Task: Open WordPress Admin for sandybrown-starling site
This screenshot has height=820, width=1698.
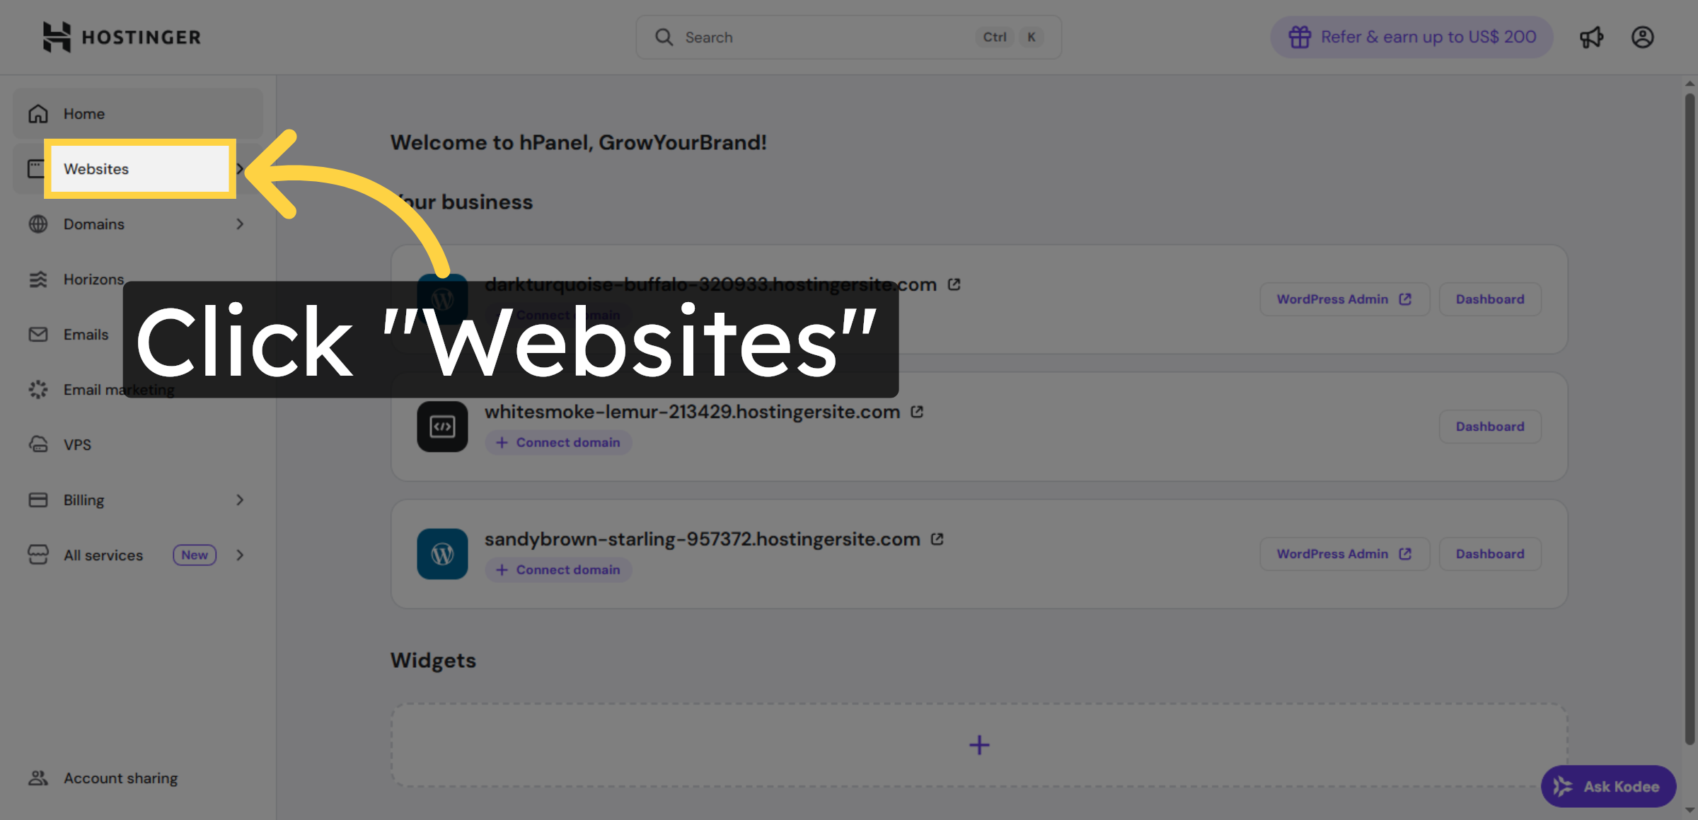Action: coord(1344,553)
